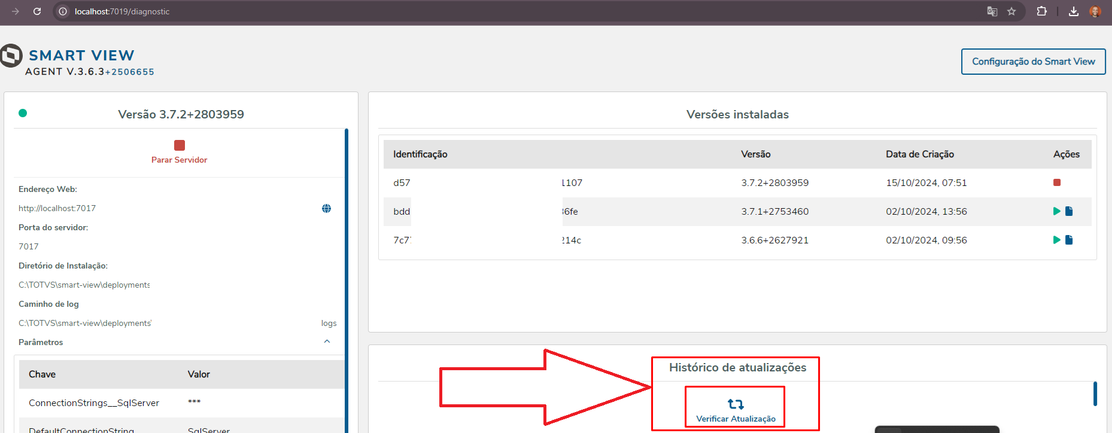This screenshot has height=433, width=1112.
Task: Click the Histórico de atualizações heading
Action: tap(737, 367)
